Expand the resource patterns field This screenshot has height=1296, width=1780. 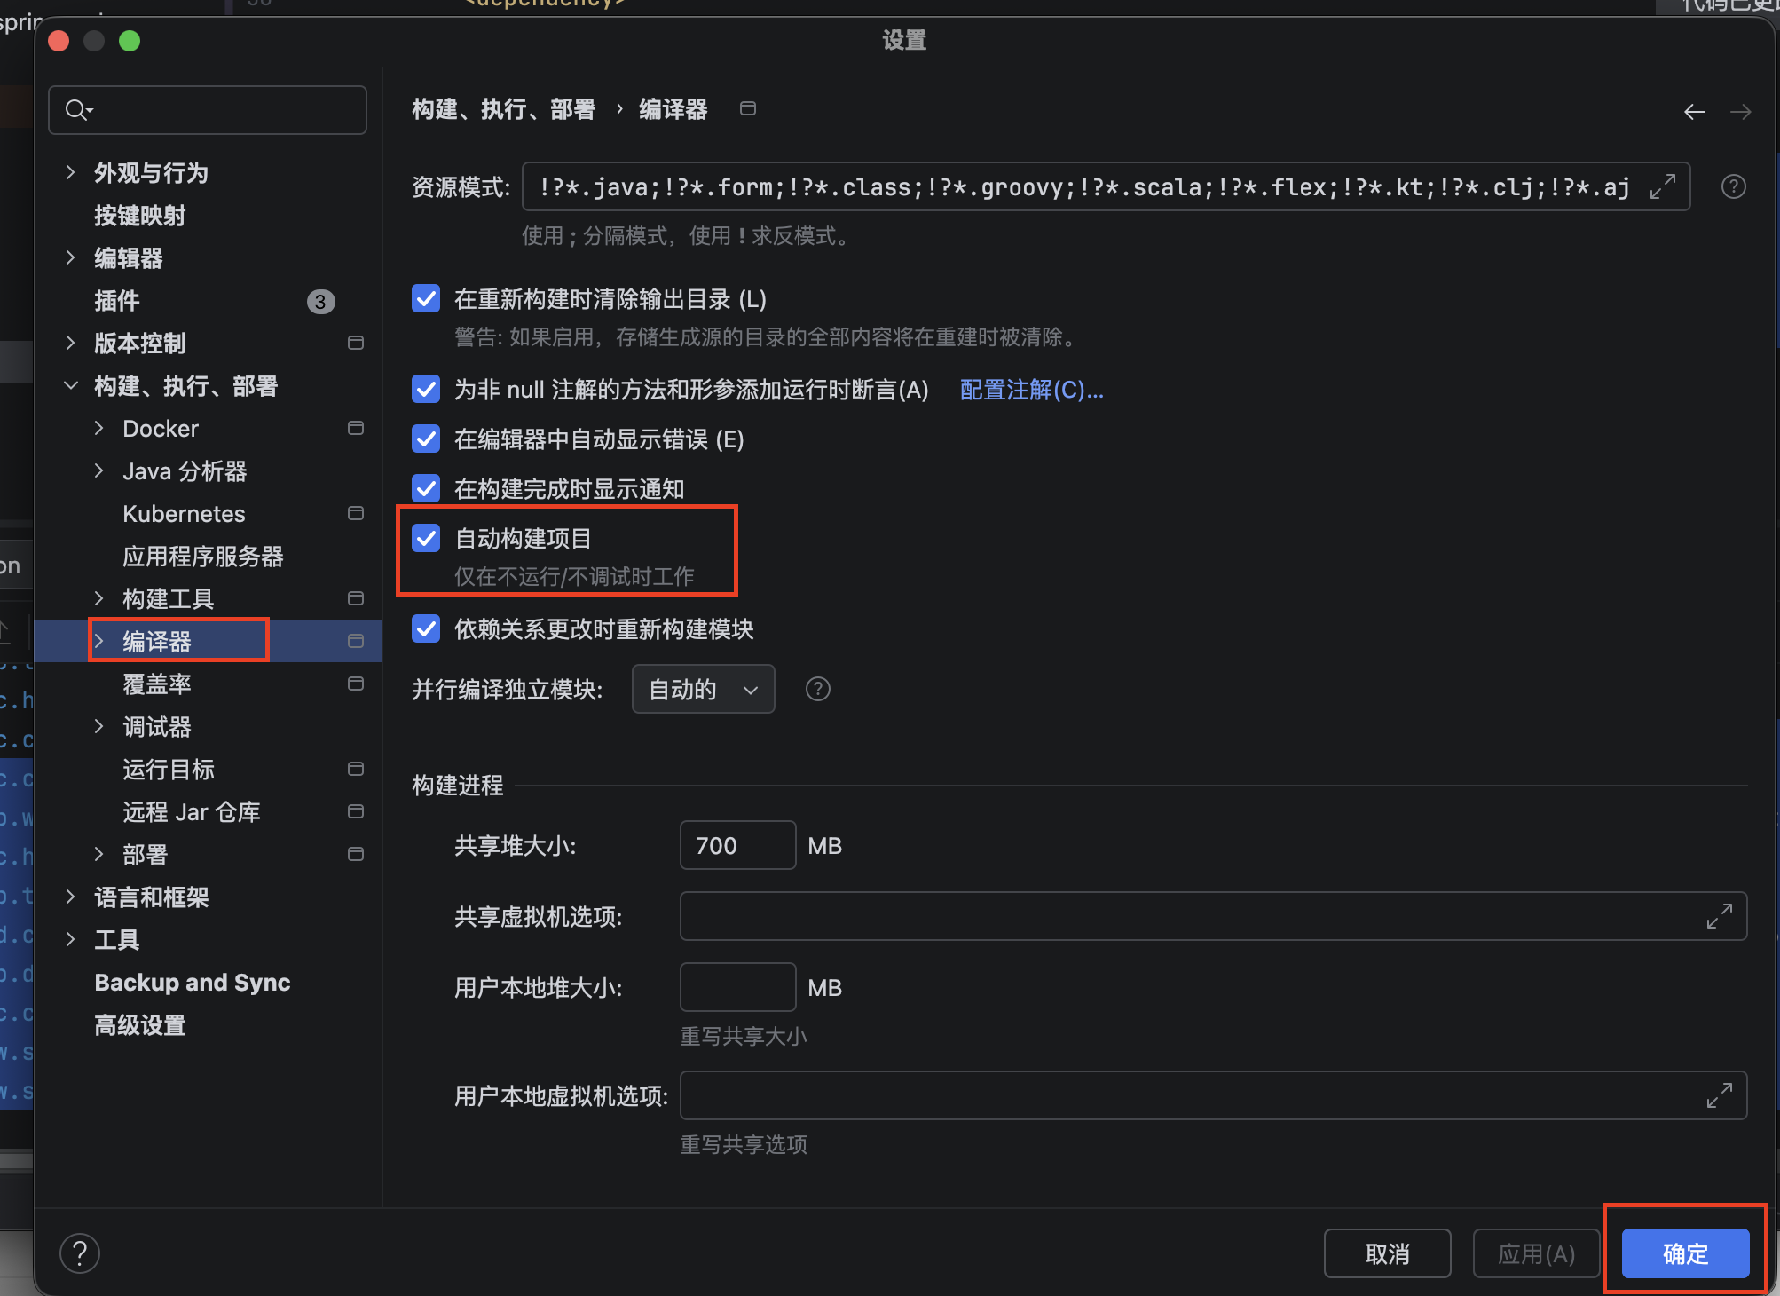click(1662, 186)
